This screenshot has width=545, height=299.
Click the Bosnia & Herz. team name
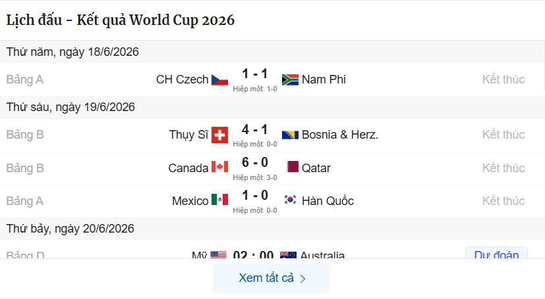coord(340,135)
